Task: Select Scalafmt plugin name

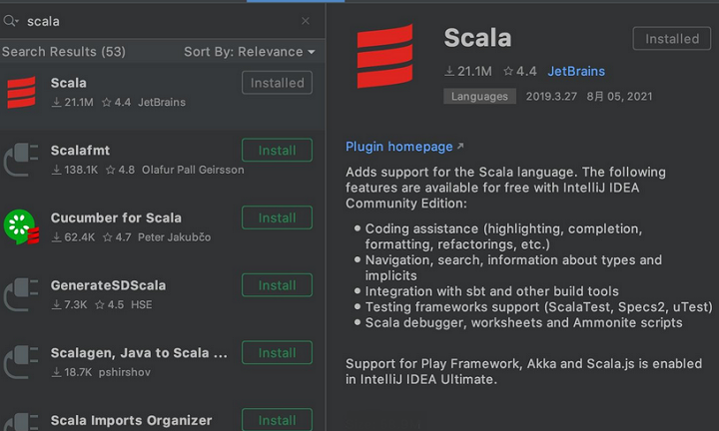Action: [80, 151]
